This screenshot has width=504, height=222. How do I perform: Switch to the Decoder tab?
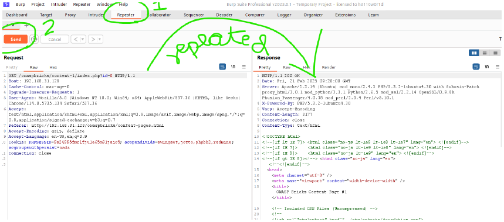224,15
